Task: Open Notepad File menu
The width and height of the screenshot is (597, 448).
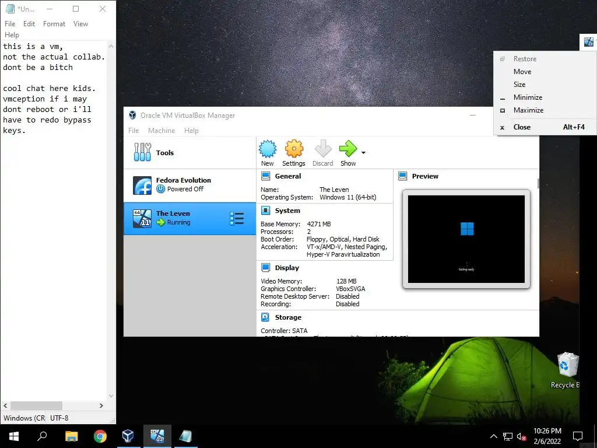Action: pos(10,23)
